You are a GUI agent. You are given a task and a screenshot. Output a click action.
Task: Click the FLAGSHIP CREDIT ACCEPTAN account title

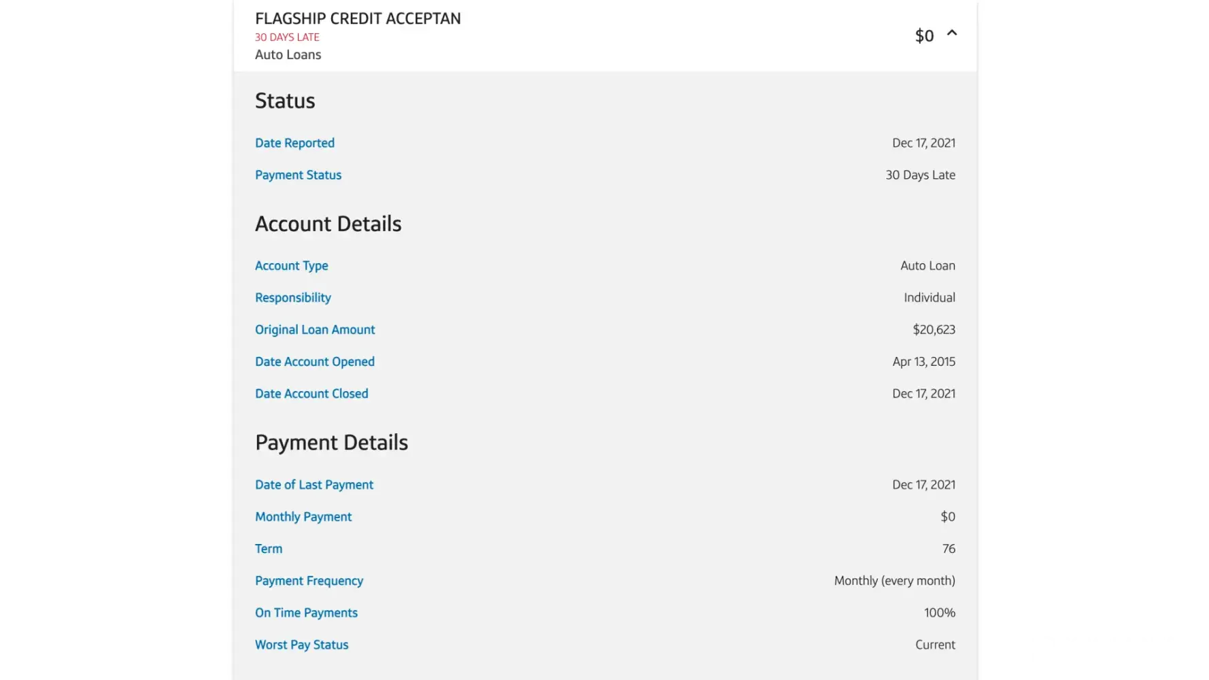(358, 18)
